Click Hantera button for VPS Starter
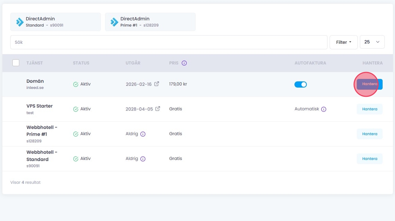This screenshot has height=221, width=395. [370, 109]
